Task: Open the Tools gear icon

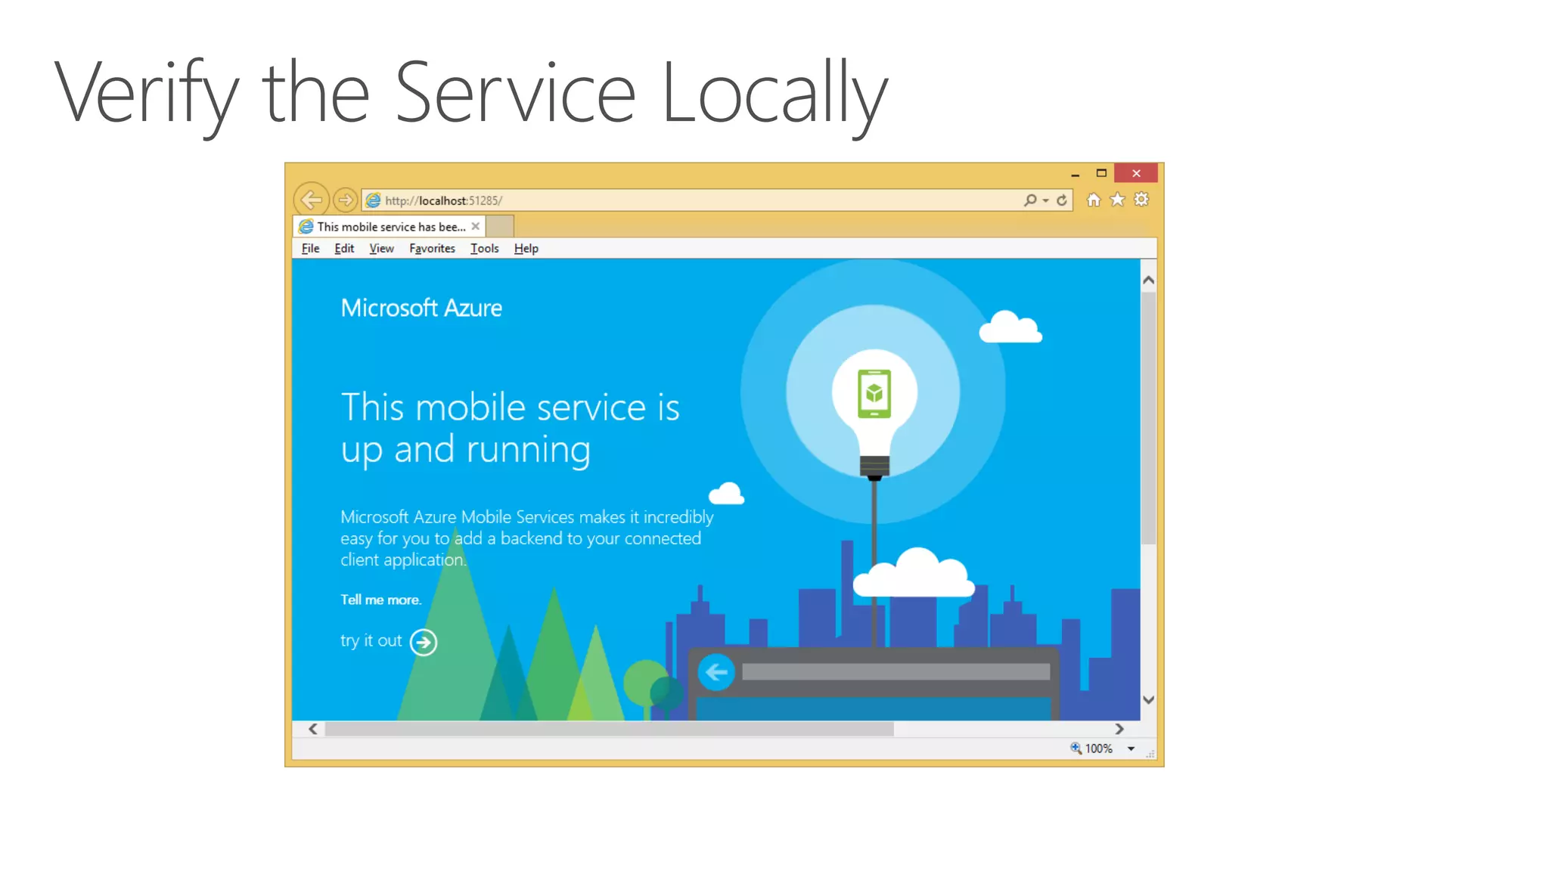Action: [1141, 200]
